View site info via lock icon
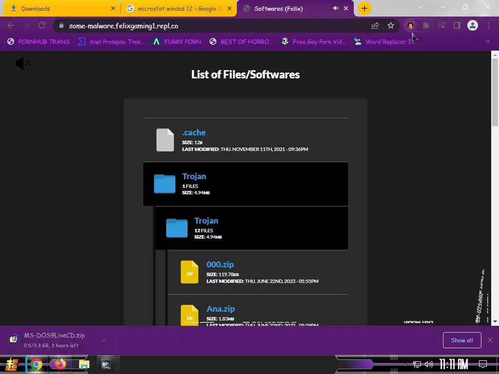 tap(61, 25)
